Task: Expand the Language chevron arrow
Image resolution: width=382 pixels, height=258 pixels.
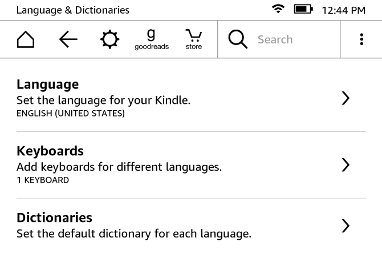Action: coord(345,98)
